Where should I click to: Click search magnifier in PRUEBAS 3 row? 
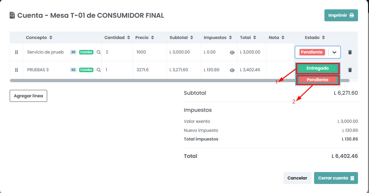tap(99, 70)
